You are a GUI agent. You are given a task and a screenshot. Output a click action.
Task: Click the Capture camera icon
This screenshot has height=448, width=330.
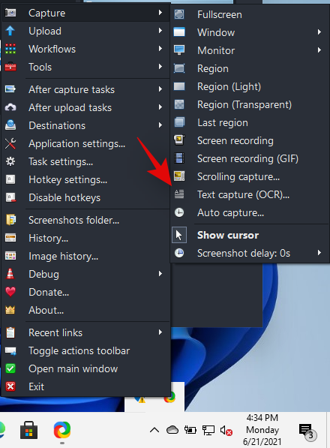click(x=10, y=13)
